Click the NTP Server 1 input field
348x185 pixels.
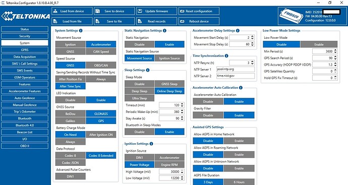236,69
